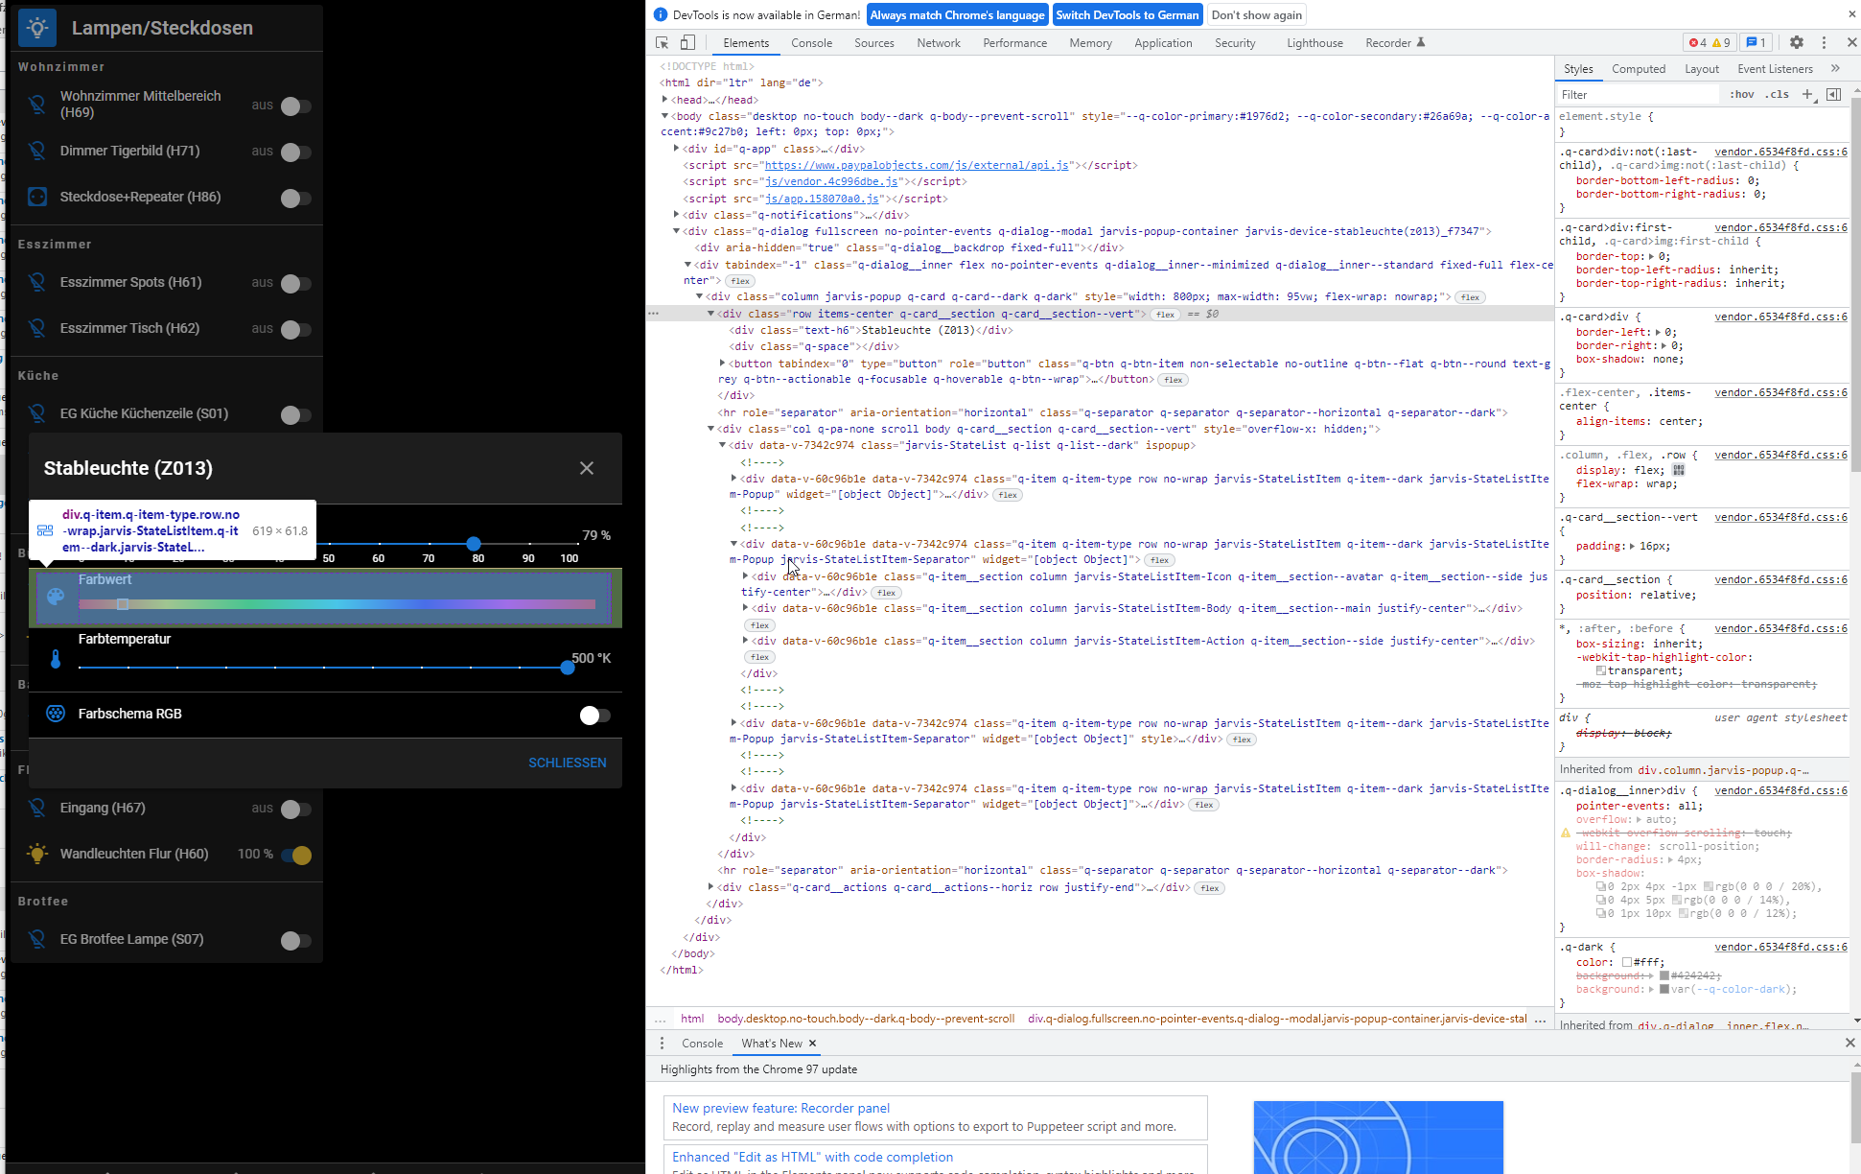This screenshot has height=1174, width=1861.
Task: Close the Stableuchte (Z013) popup with X
Action: (587, 468)
